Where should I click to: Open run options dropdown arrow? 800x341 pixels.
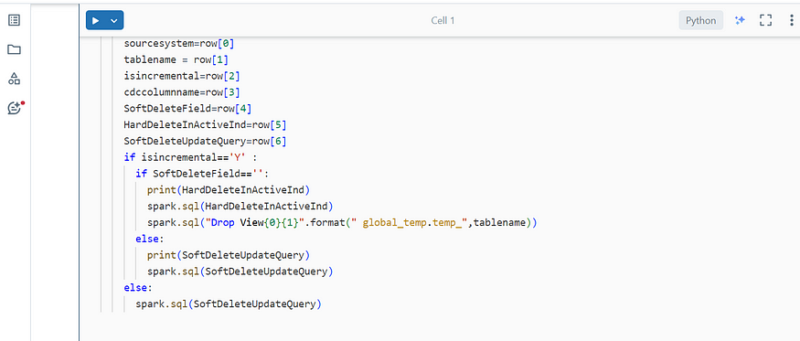(114, 20)
